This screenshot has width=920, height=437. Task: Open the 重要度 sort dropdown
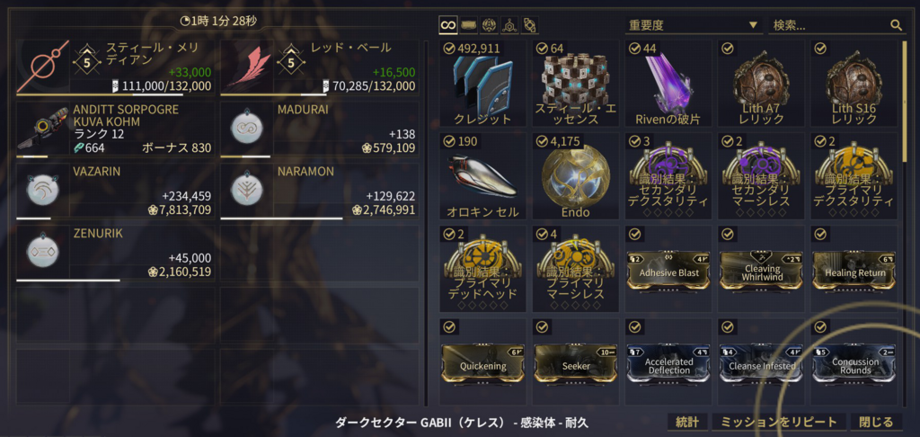[x=694, y=25]
